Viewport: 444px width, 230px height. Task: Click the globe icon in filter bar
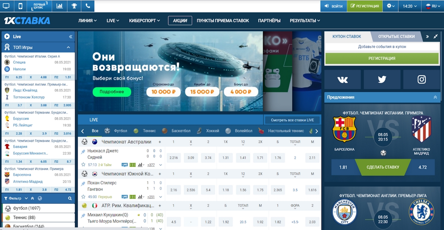pos(40,199)
